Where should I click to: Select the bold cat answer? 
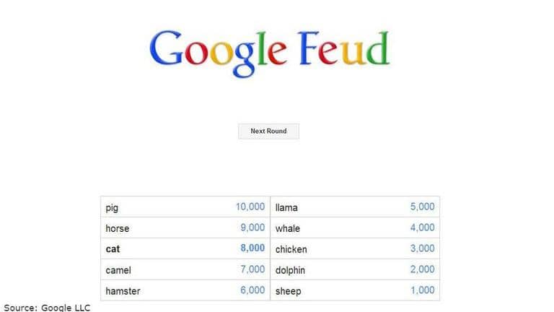[113, 249]
